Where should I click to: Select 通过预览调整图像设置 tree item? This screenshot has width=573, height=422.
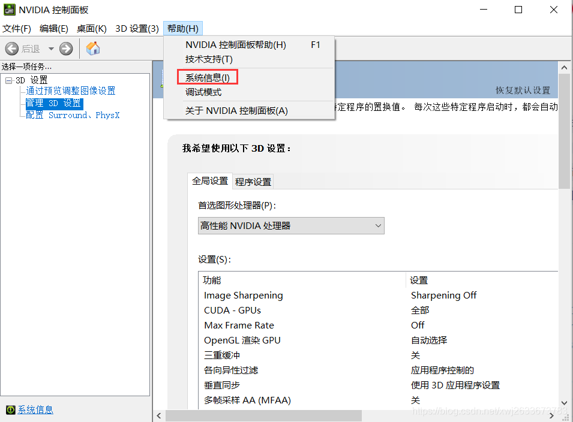(x=71, y=91)
